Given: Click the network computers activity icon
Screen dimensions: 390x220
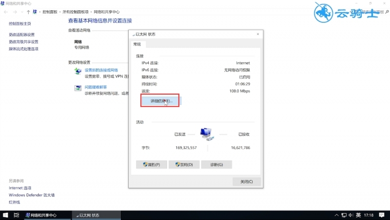Looking at the screenshot, I should 207,134.
